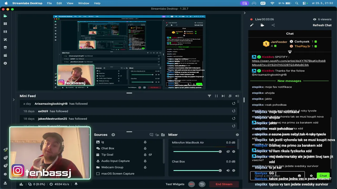Open chat settings gear beside Chat button
Viewport: 337px width, 189px height.
(x=311, y=176)
